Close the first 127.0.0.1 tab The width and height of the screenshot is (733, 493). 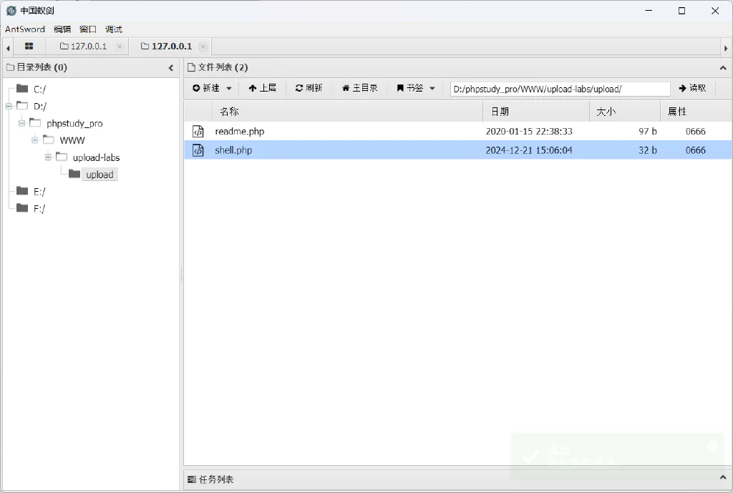click(x=120, y=47)
